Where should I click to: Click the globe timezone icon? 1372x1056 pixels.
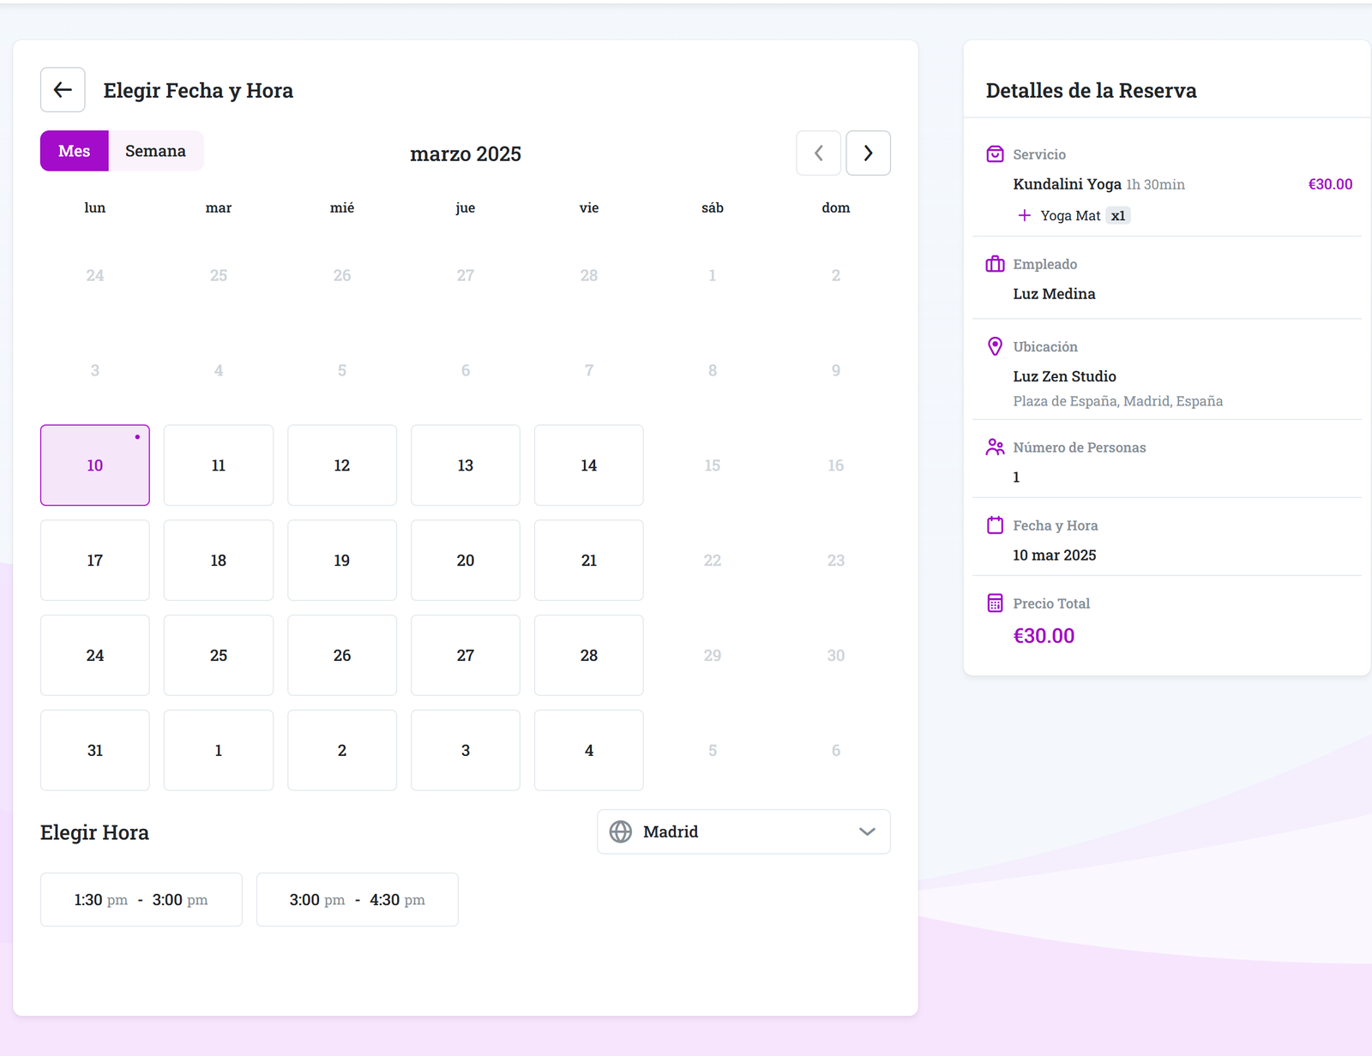[621, 831]
